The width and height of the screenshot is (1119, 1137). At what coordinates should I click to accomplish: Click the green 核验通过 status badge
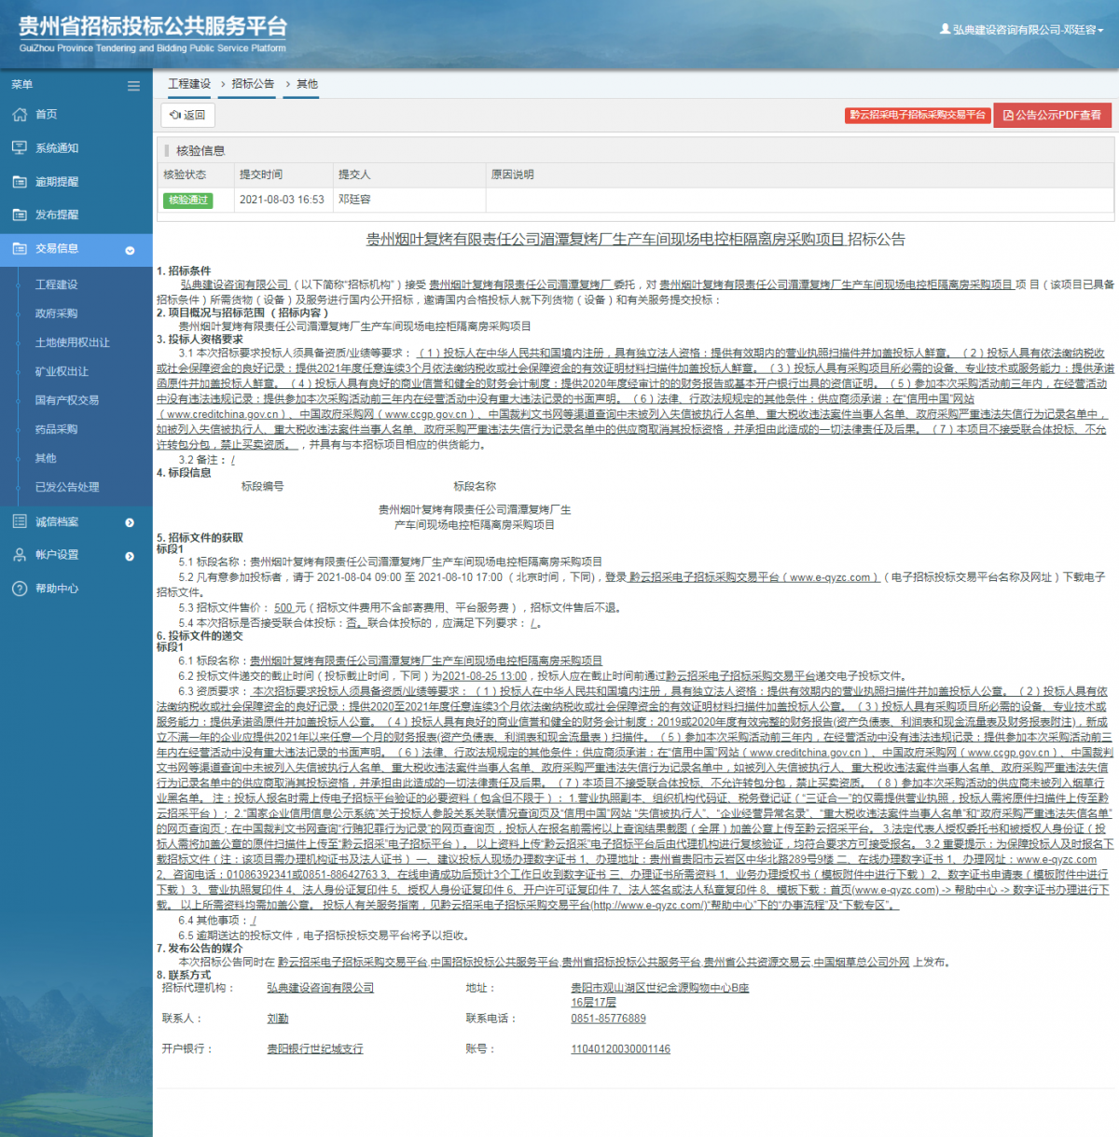(188, 201)
